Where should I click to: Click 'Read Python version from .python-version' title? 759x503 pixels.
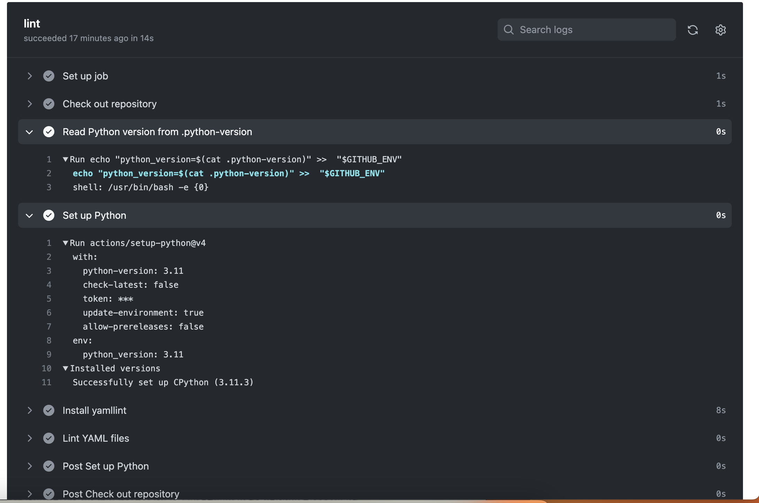(157, 132)
